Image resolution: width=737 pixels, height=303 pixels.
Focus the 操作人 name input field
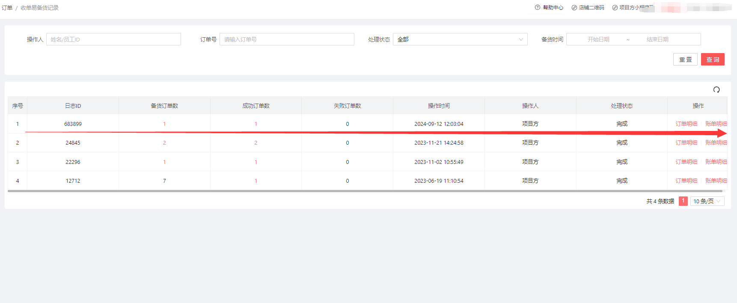point(113,39)
